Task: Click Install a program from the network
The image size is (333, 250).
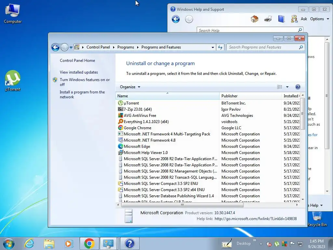Action: point(82,94)
